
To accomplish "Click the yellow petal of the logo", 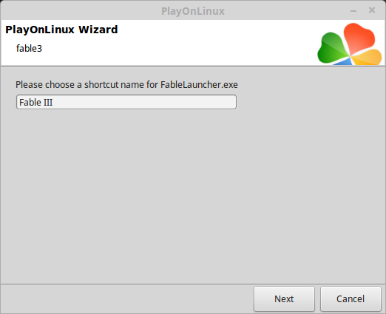I will [x=368, y=58].
